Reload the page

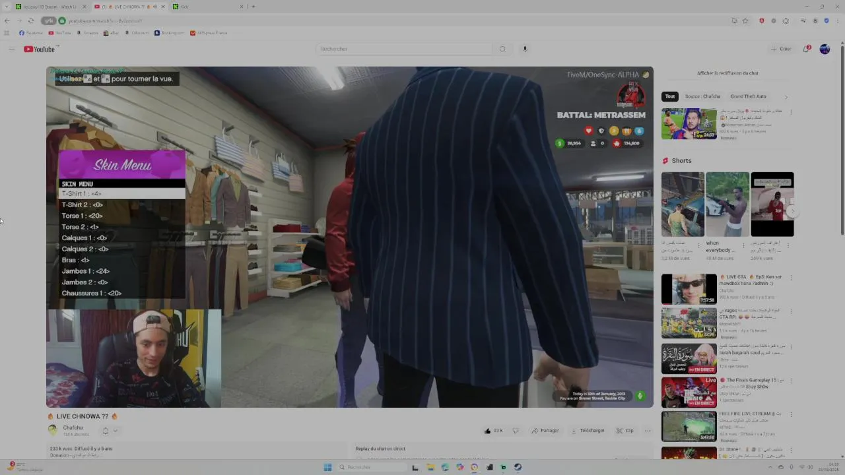(x=30, y=20)
